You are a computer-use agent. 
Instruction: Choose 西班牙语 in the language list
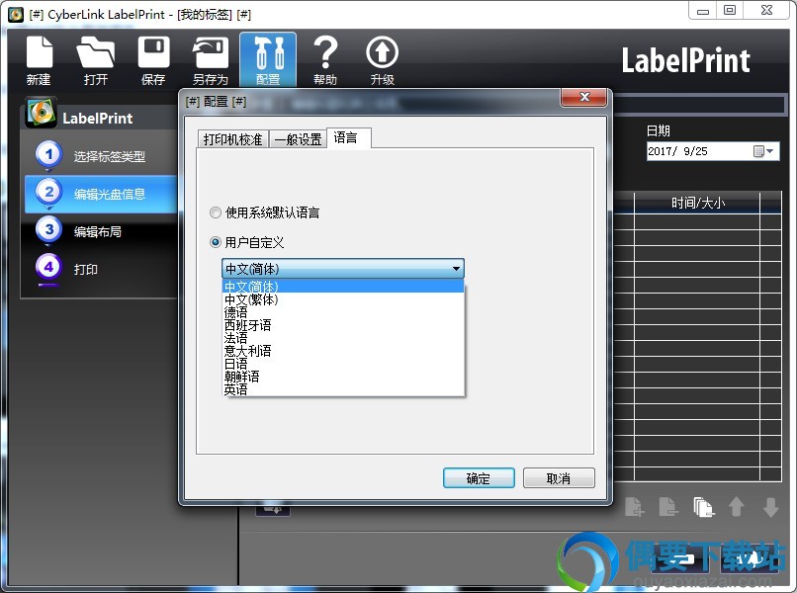[343, 325]
